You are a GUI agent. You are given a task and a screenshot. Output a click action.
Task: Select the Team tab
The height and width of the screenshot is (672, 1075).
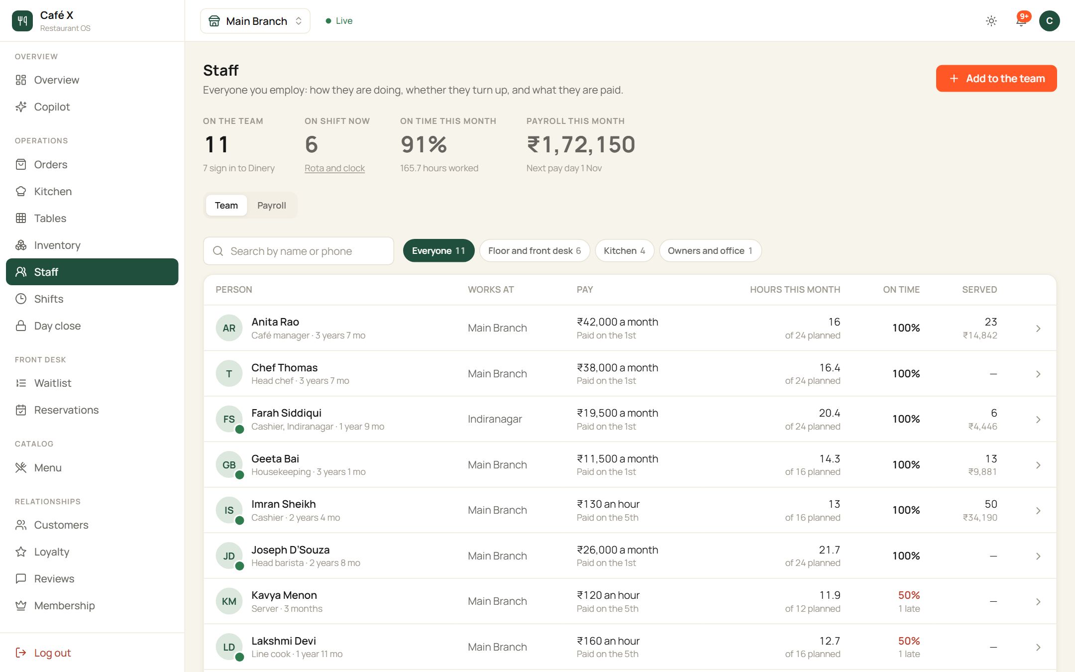pyautogui.click(x=226, y=206)
